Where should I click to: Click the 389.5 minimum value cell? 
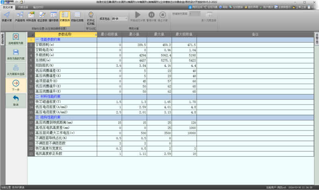(x=134, y=45)
